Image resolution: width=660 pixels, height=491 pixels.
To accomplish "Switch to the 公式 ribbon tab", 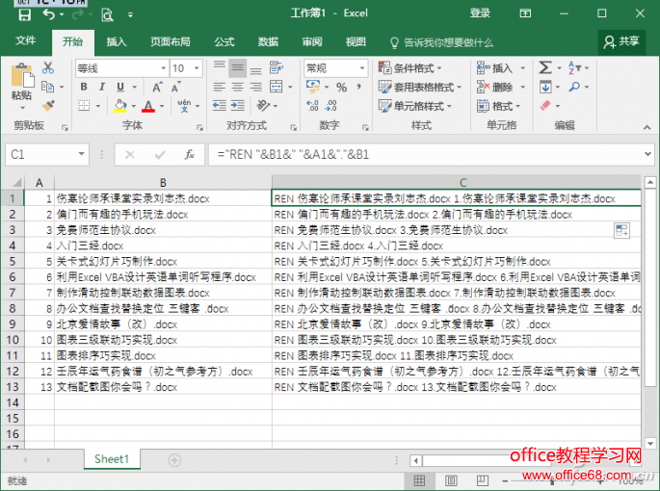I will click(224, 42).
